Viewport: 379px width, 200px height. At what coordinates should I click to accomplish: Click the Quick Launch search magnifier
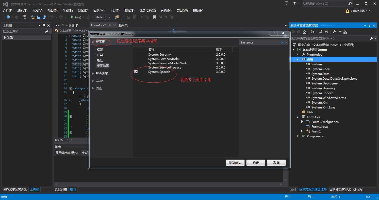(350, 4)
